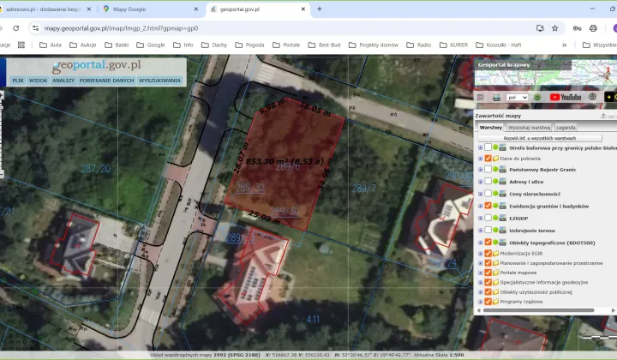
Task: Enable the Państwowy Rejestr Granic layer checkbox
Action: pyautogui.click(x=488, y=170)
